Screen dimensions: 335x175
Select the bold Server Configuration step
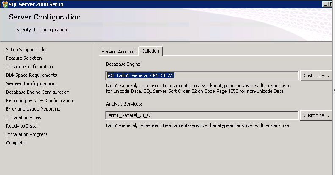[x=31, y=83]
